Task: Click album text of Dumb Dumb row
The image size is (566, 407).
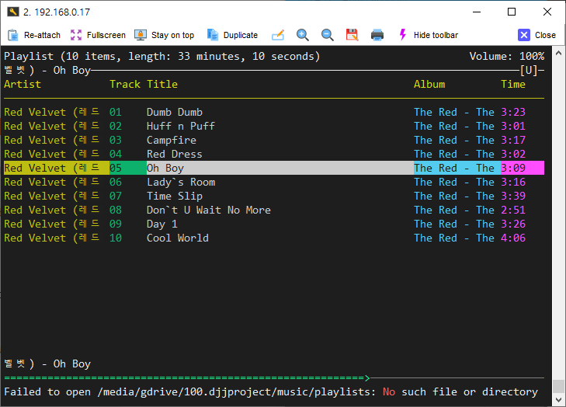Action: coord(454,112)
